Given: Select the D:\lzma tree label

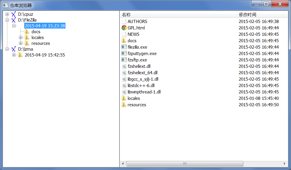Looking at the screenshot, I should point(25,49).
